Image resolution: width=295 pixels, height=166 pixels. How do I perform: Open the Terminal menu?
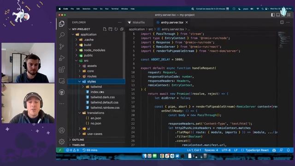point(115,9)
